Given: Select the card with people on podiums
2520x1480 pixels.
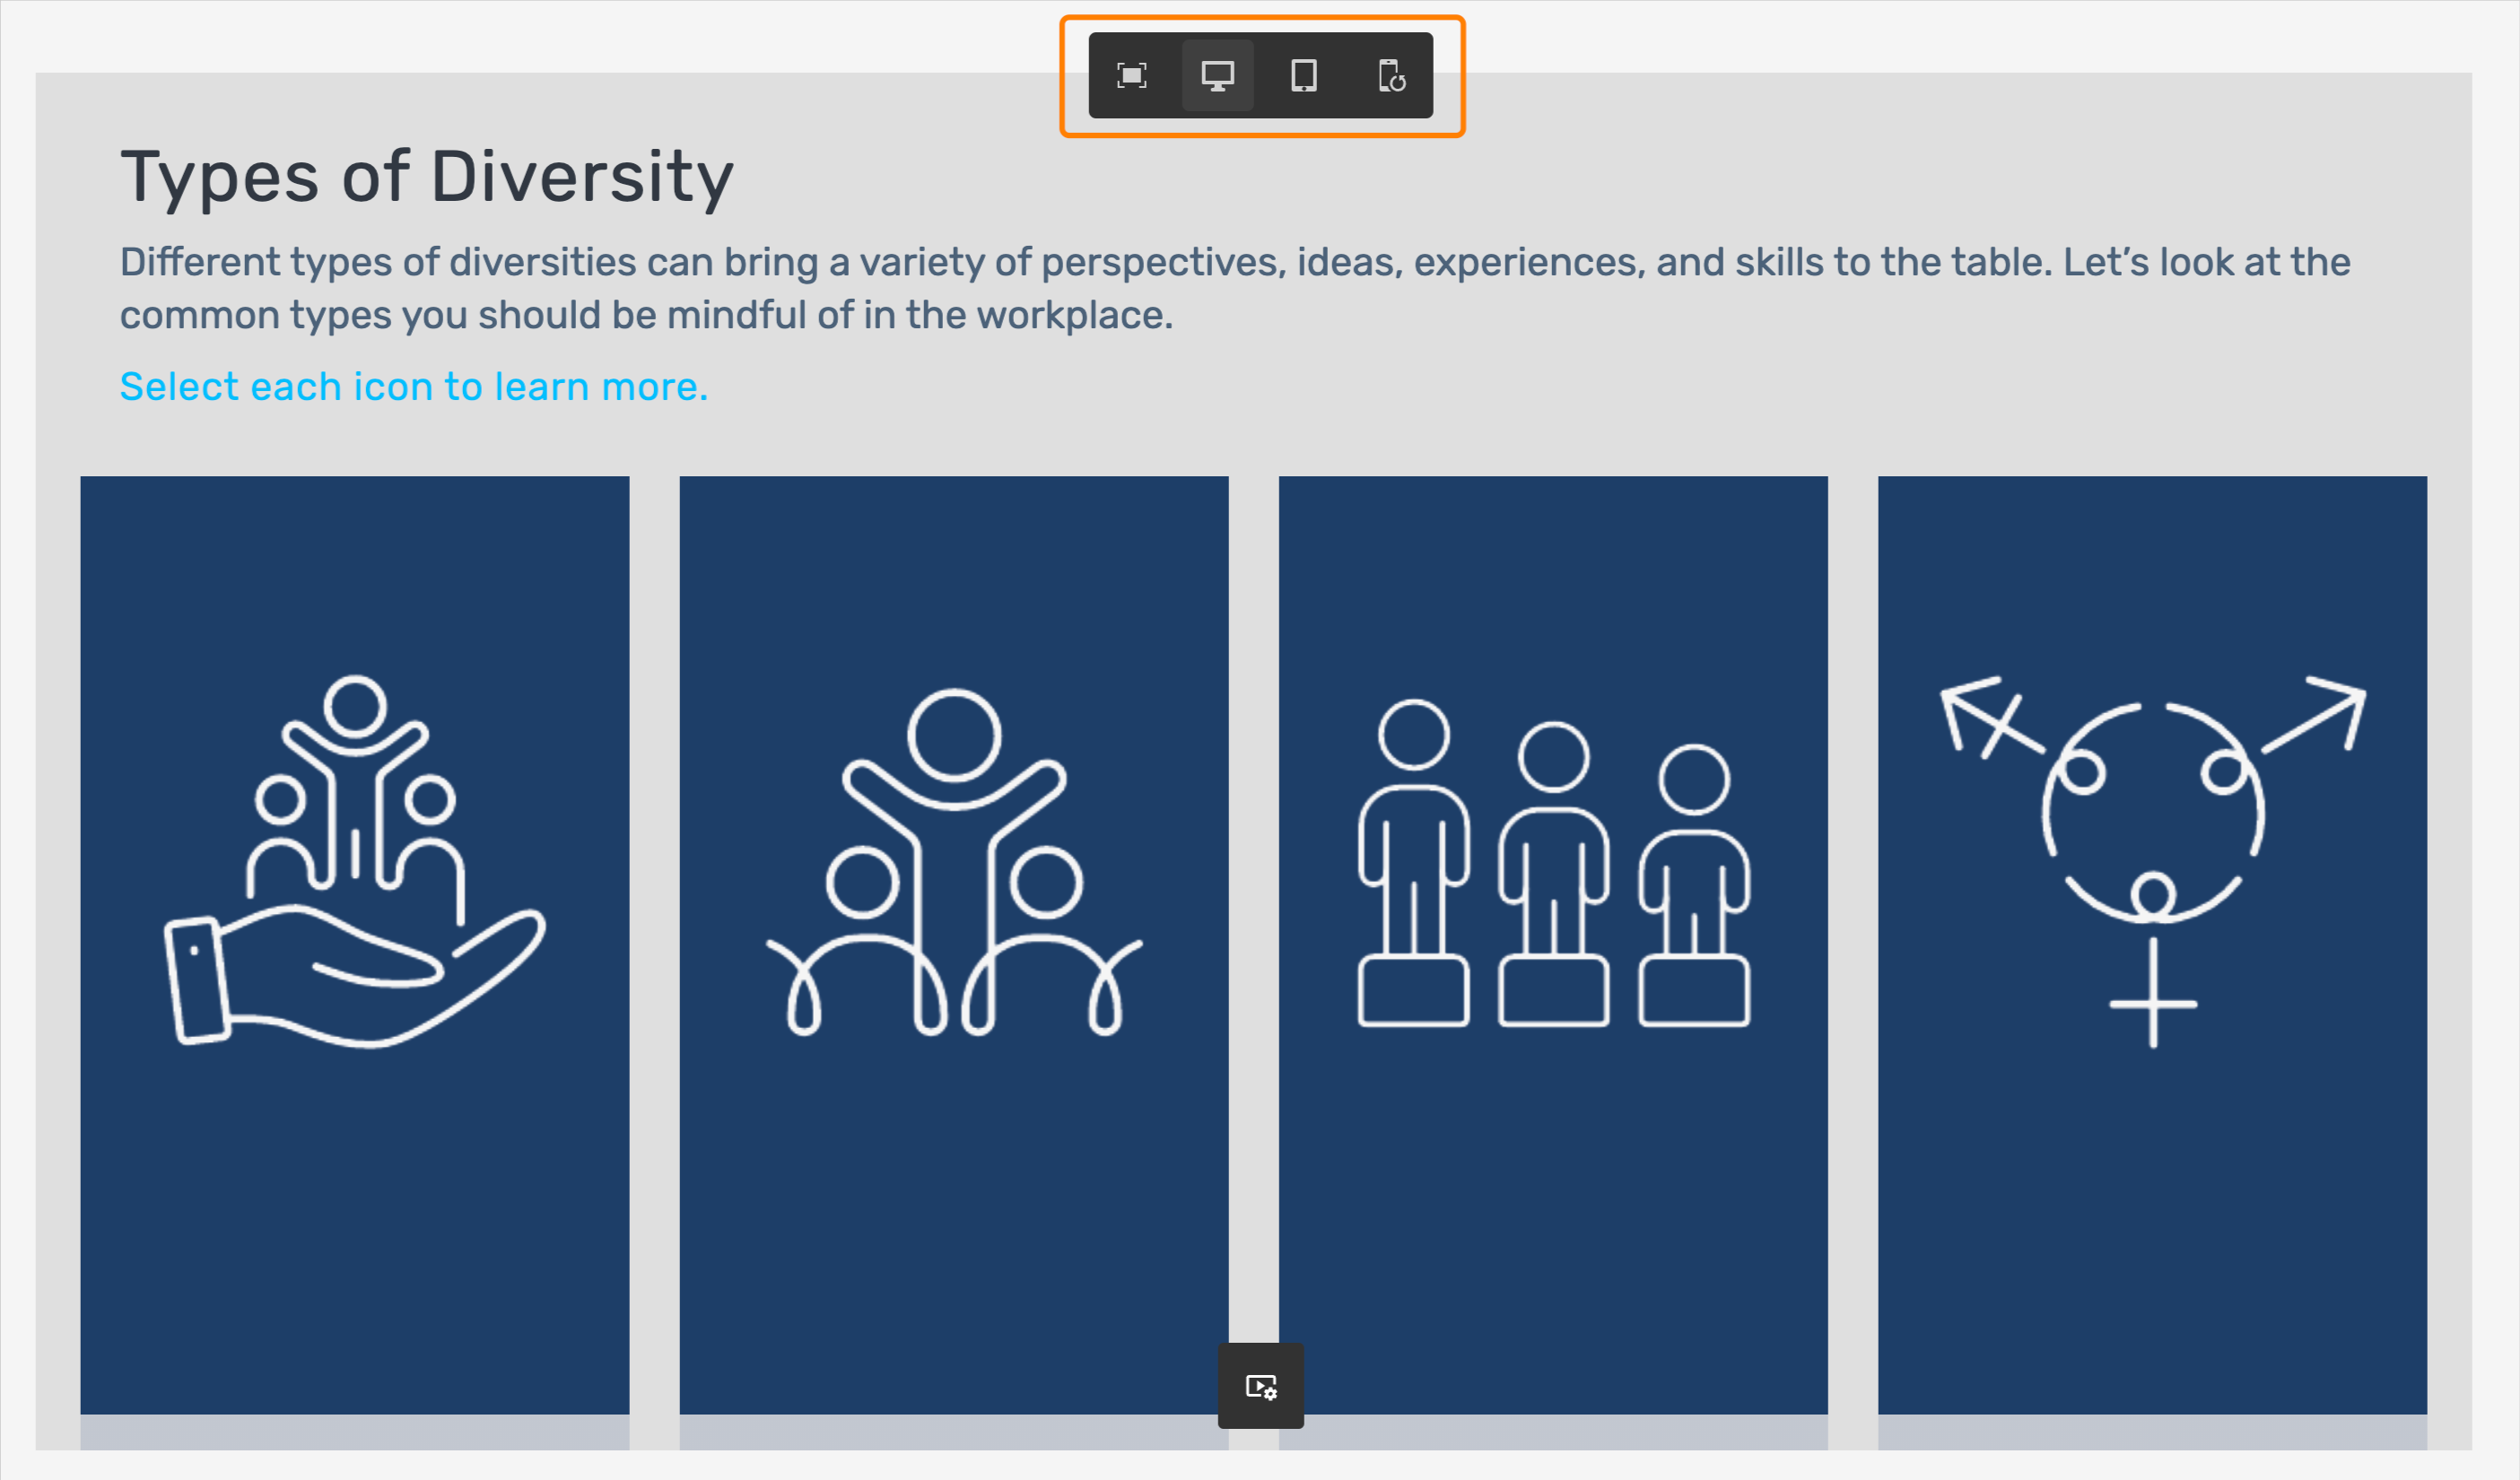Looking at the screenshot, I should pyautogui.click(x=1552, y=1200).
